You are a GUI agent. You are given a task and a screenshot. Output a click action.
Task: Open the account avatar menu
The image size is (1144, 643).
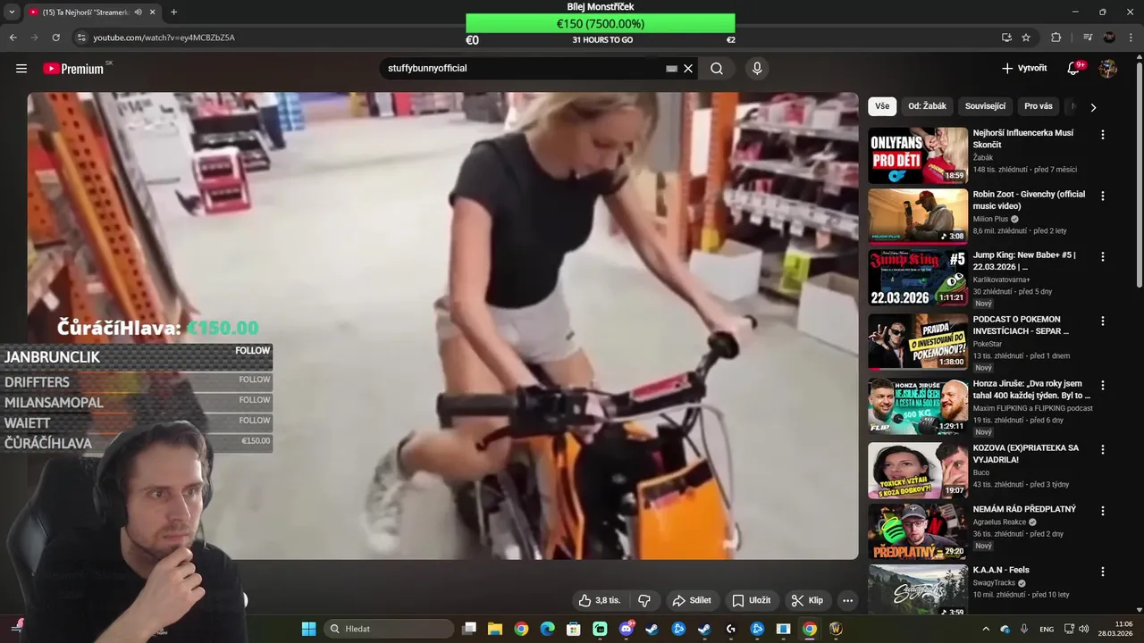click(x=1108, y=69)
